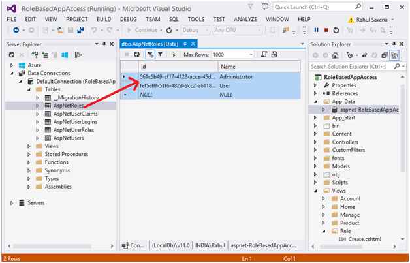Click the Solution Explorer vertical scrollbar
The height and width of the screenshot is (263, 410).
402,127
